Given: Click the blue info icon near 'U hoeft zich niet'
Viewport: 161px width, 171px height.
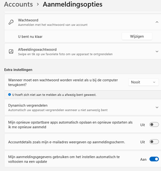Looking at the screenshot, I should coord(10,94).
